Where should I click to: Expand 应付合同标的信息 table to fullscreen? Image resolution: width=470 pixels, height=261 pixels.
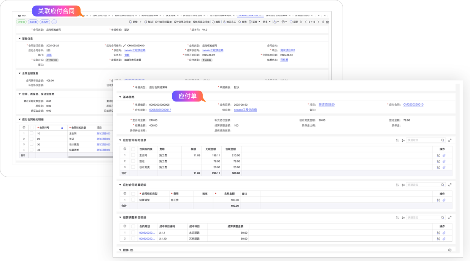coord(450,140)
